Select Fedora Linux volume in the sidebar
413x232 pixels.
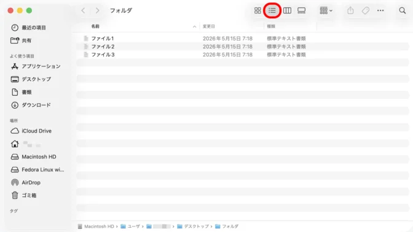(x=37, y=169)
